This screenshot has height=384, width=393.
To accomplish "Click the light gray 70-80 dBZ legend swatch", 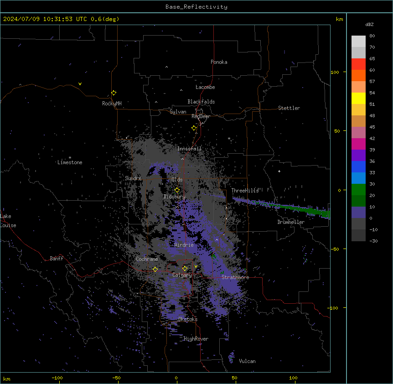I will (x=358, y=42).
